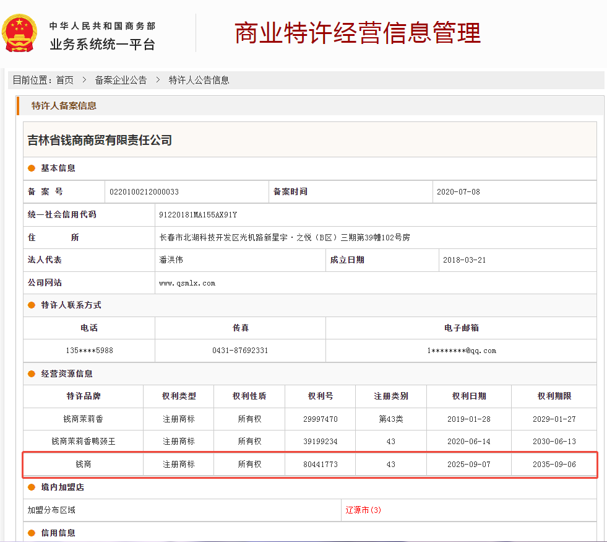Image resolution: width=607 pixels, height=542 pixels.
Task: Select company name 吉林省钱商商贸有限责任公司
Action: coord(100,140)
